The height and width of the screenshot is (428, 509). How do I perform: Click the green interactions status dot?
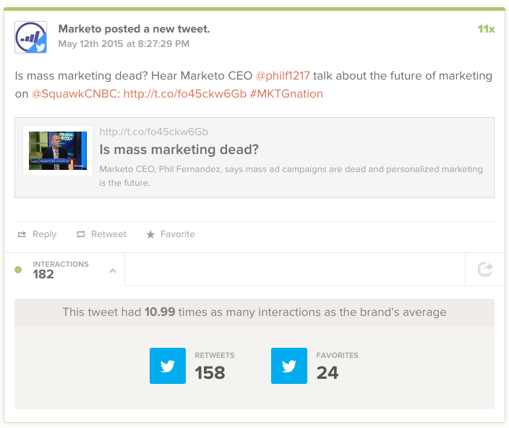[x=18, y=270]
